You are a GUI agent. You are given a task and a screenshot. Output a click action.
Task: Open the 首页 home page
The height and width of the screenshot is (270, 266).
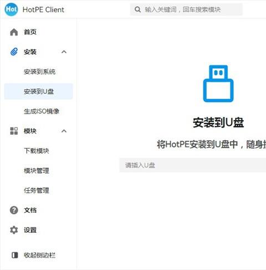(x=30, y=32)
